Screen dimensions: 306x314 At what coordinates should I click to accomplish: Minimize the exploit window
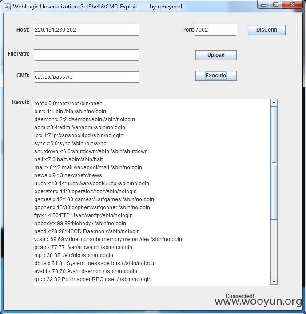264,5
